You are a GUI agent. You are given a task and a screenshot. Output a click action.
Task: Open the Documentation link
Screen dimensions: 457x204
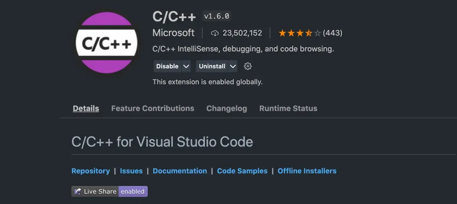pyautogui.click(x=179, y=171)
